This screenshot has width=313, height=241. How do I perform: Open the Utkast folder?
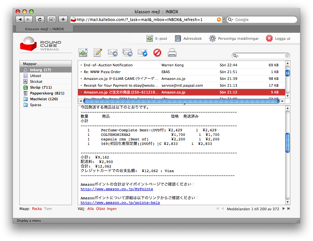click(x=46, y=76)
